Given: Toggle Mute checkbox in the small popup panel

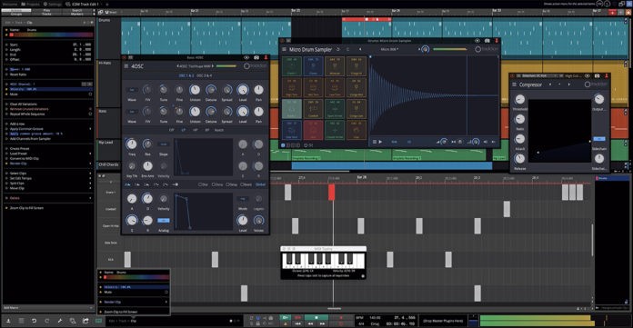Looking at the screenshot, I should click(x=166, y=292).
